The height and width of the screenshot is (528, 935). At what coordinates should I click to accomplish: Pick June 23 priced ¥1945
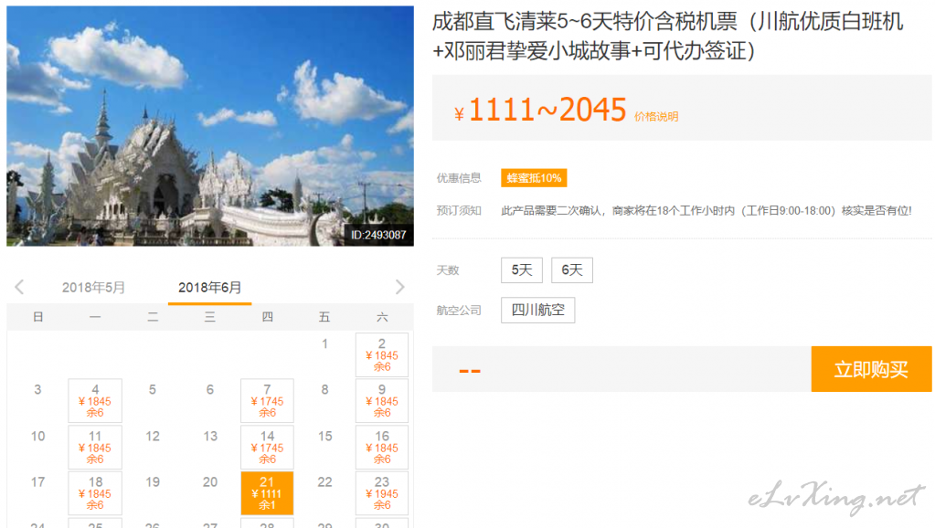(x=382, y=493)
